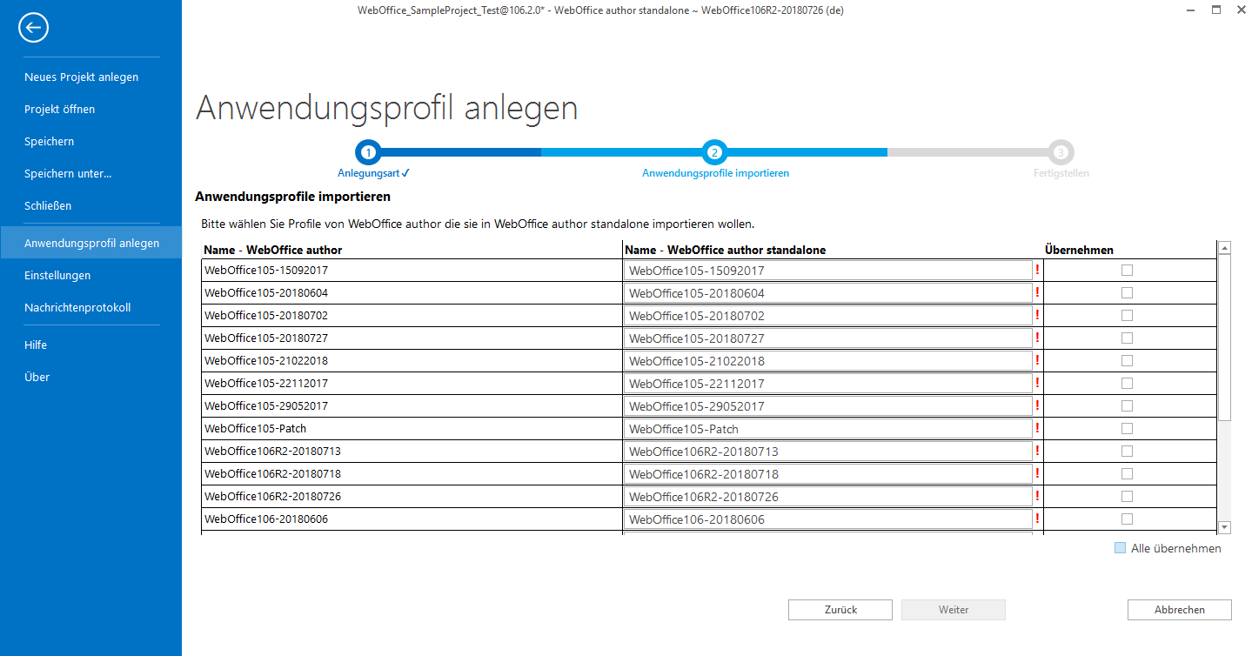Open Hilfe from the sidebar
Screen dimensions: 1252x656
pos(36,345)
